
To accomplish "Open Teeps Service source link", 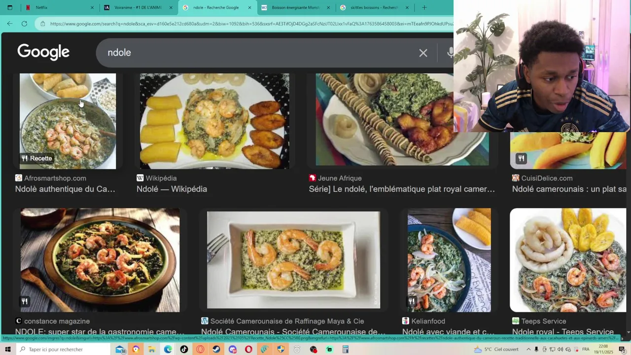I will click(543, 321).
